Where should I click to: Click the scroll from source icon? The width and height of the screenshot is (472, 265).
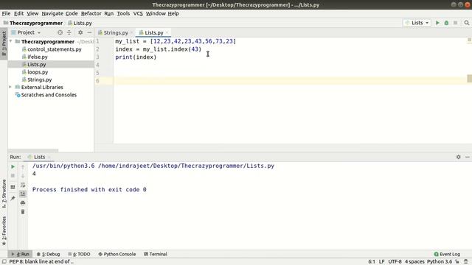[x=60, y=32]
